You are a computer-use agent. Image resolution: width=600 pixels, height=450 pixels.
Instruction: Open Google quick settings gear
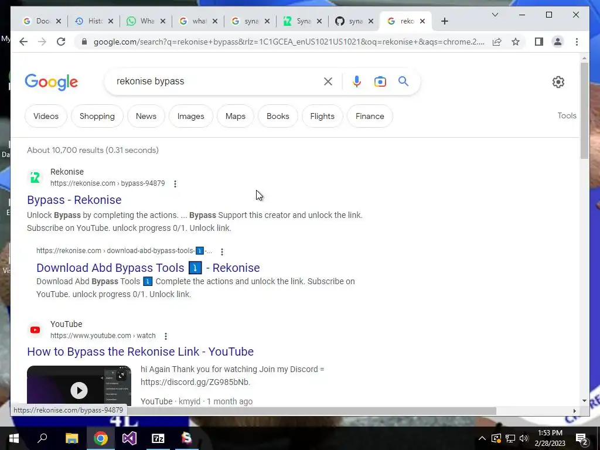pyautogui.click(x=558, y=82)
